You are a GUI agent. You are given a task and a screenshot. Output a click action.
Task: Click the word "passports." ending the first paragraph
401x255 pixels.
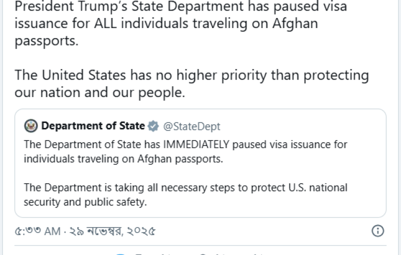47,41
